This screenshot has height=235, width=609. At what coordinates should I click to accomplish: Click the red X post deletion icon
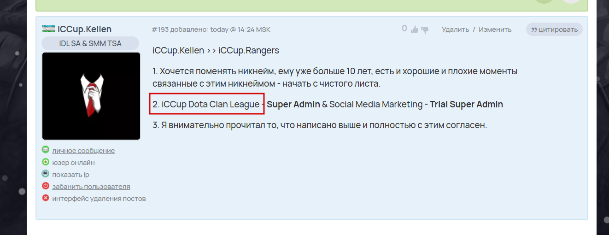point(46,198)
